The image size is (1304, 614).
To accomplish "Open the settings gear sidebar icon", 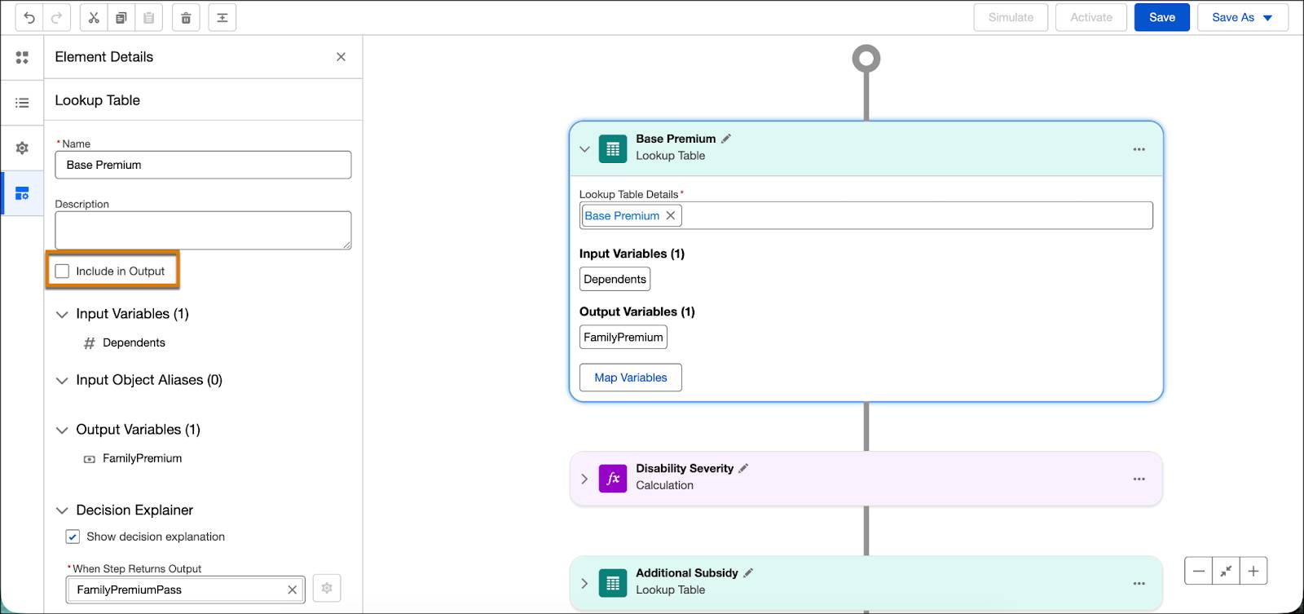I will pyautogui.click(x=22, y=148).
